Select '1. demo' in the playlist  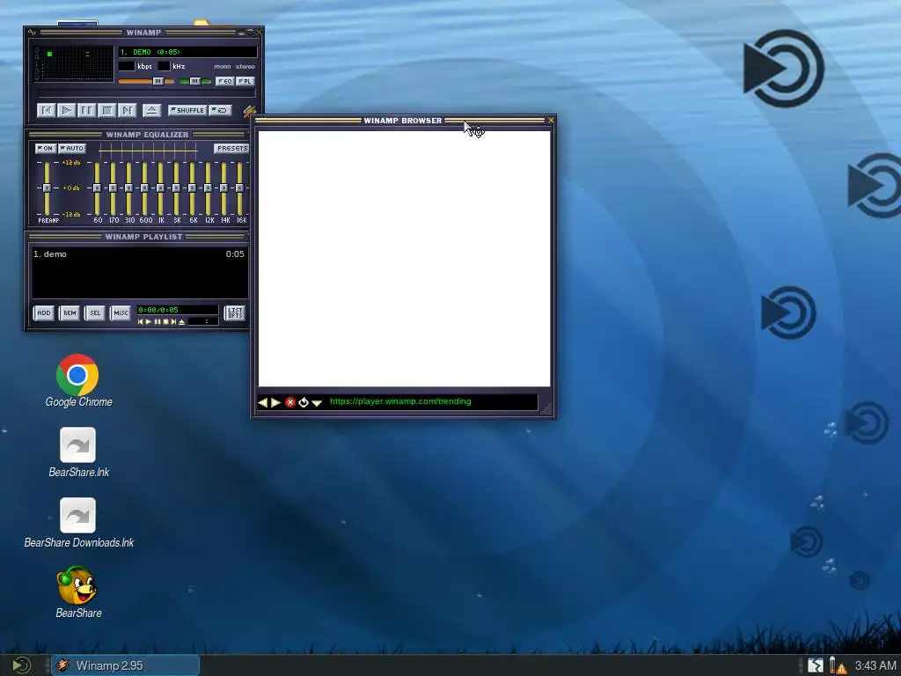pyautogui.click(x=138, y=254)
